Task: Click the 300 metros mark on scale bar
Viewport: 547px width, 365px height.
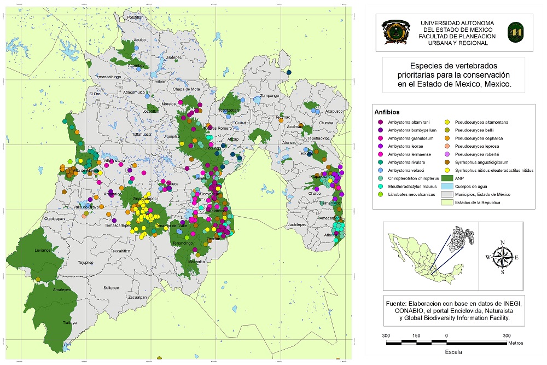Action: 506,335
